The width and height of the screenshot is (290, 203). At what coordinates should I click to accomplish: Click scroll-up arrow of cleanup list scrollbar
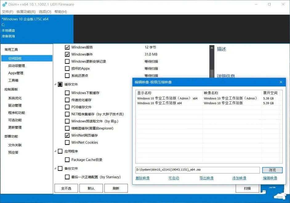pyautogui.click(x=212, y=48)
